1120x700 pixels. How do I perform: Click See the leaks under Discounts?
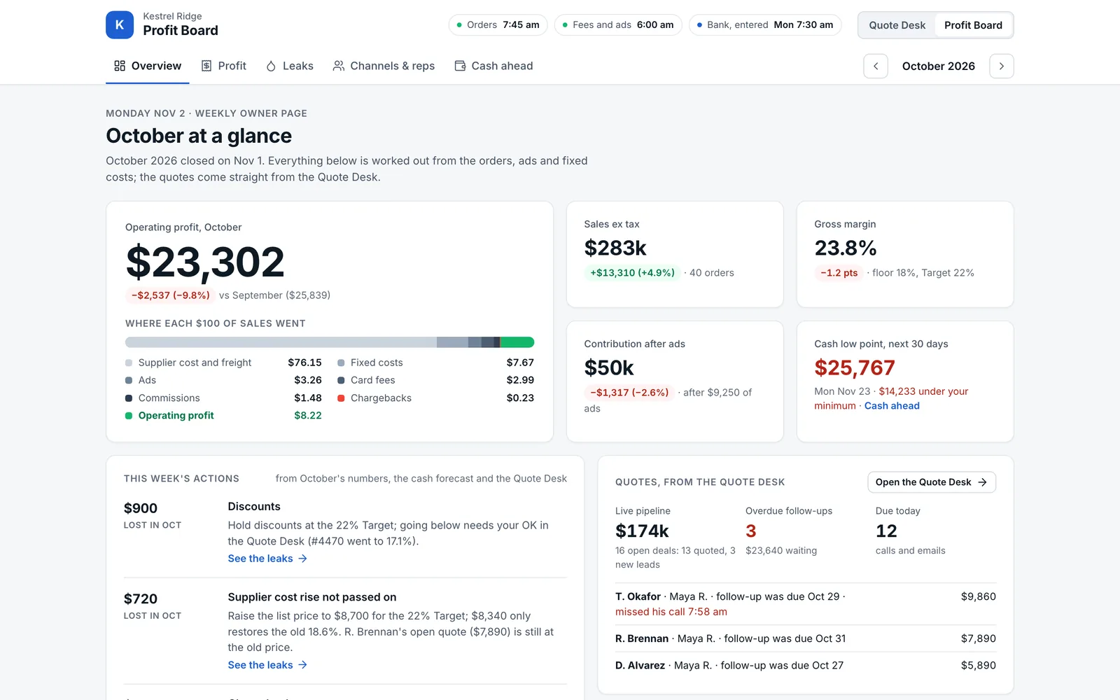click(267, 559)
